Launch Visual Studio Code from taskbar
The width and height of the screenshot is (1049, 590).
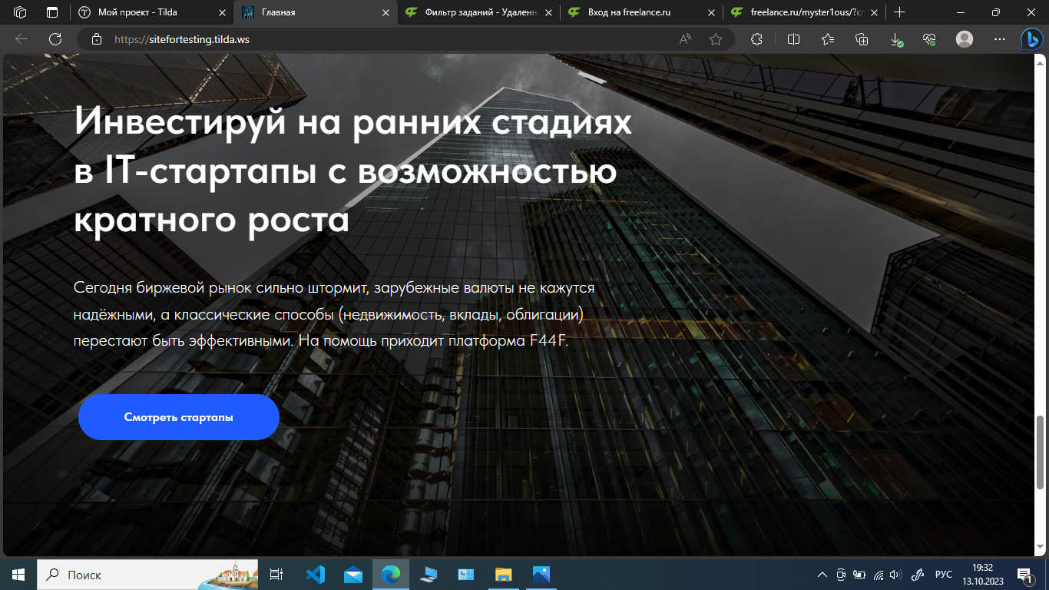click(316, 575)
